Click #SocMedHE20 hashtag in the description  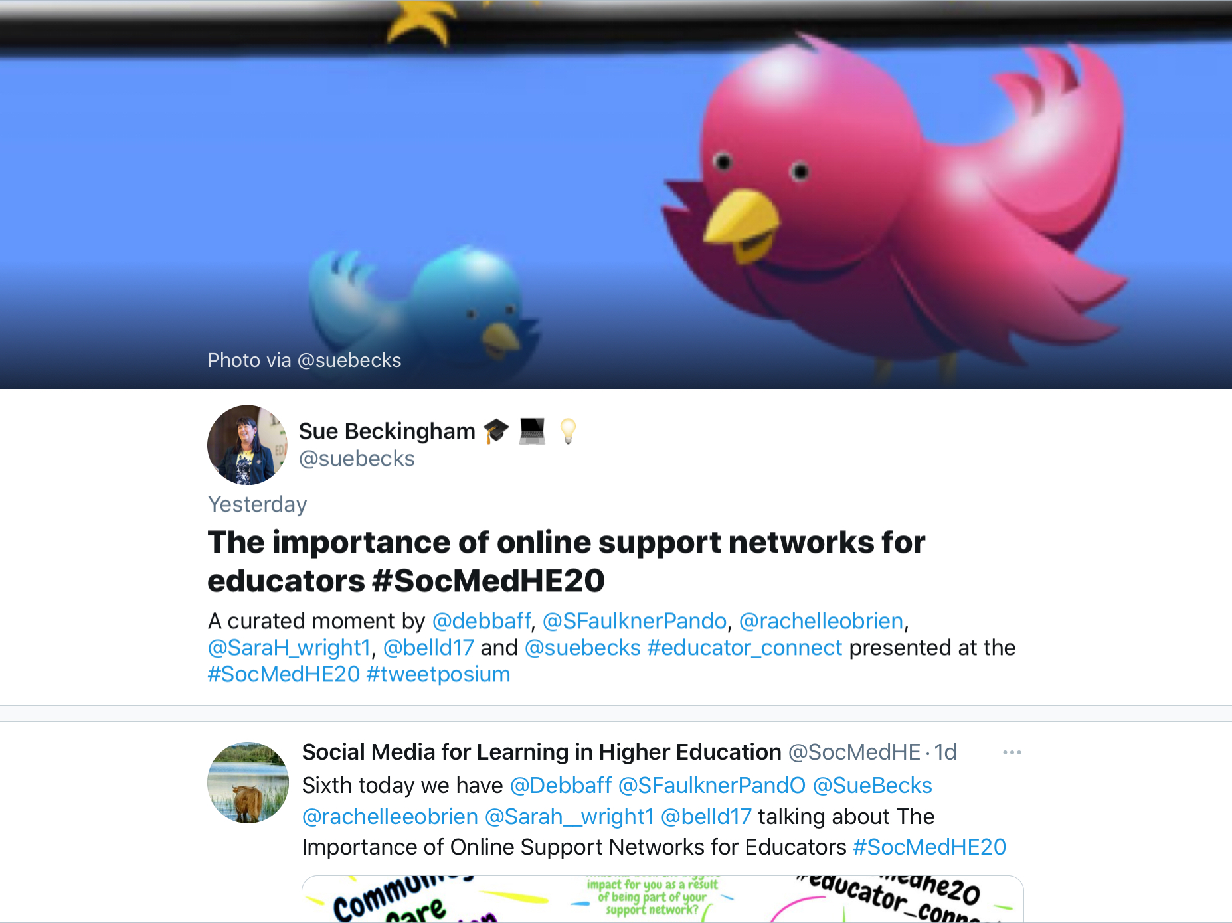tap(284, 674)
